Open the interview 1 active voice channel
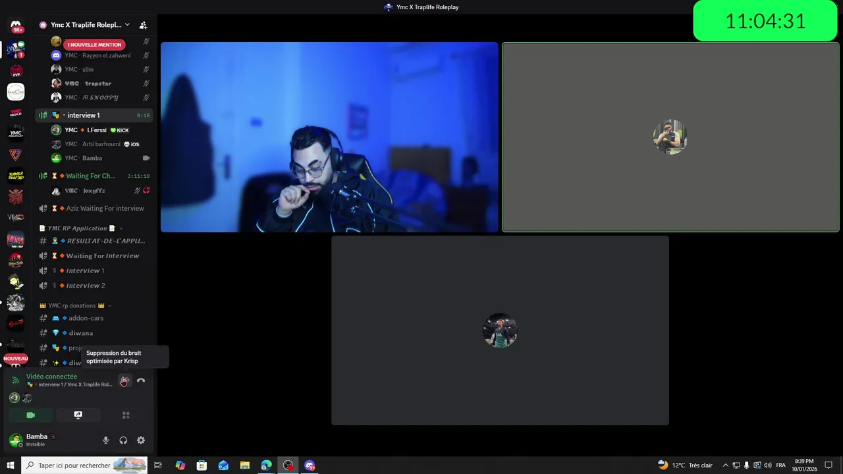 (94, 115)
